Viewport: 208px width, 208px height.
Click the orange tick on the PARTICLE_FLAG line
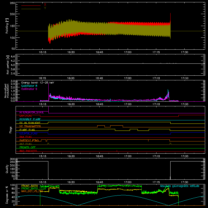(x=148, y=140)
